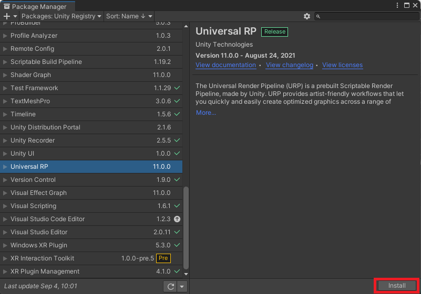This screenshot has height=294, width=421.
Task: Expand the Universal RP package row
Action: coord(5,167)
